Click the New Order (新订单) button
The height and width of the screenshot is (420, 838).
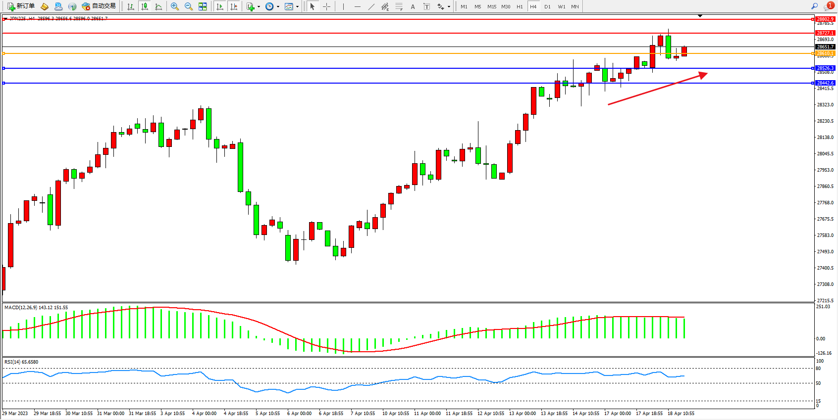click(21, 6)
